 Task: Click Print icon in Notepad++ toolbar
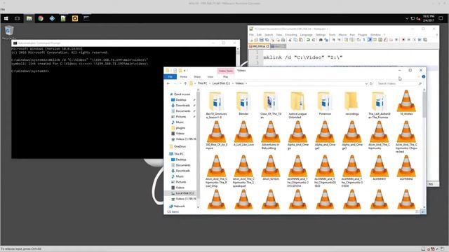[283, 40]
